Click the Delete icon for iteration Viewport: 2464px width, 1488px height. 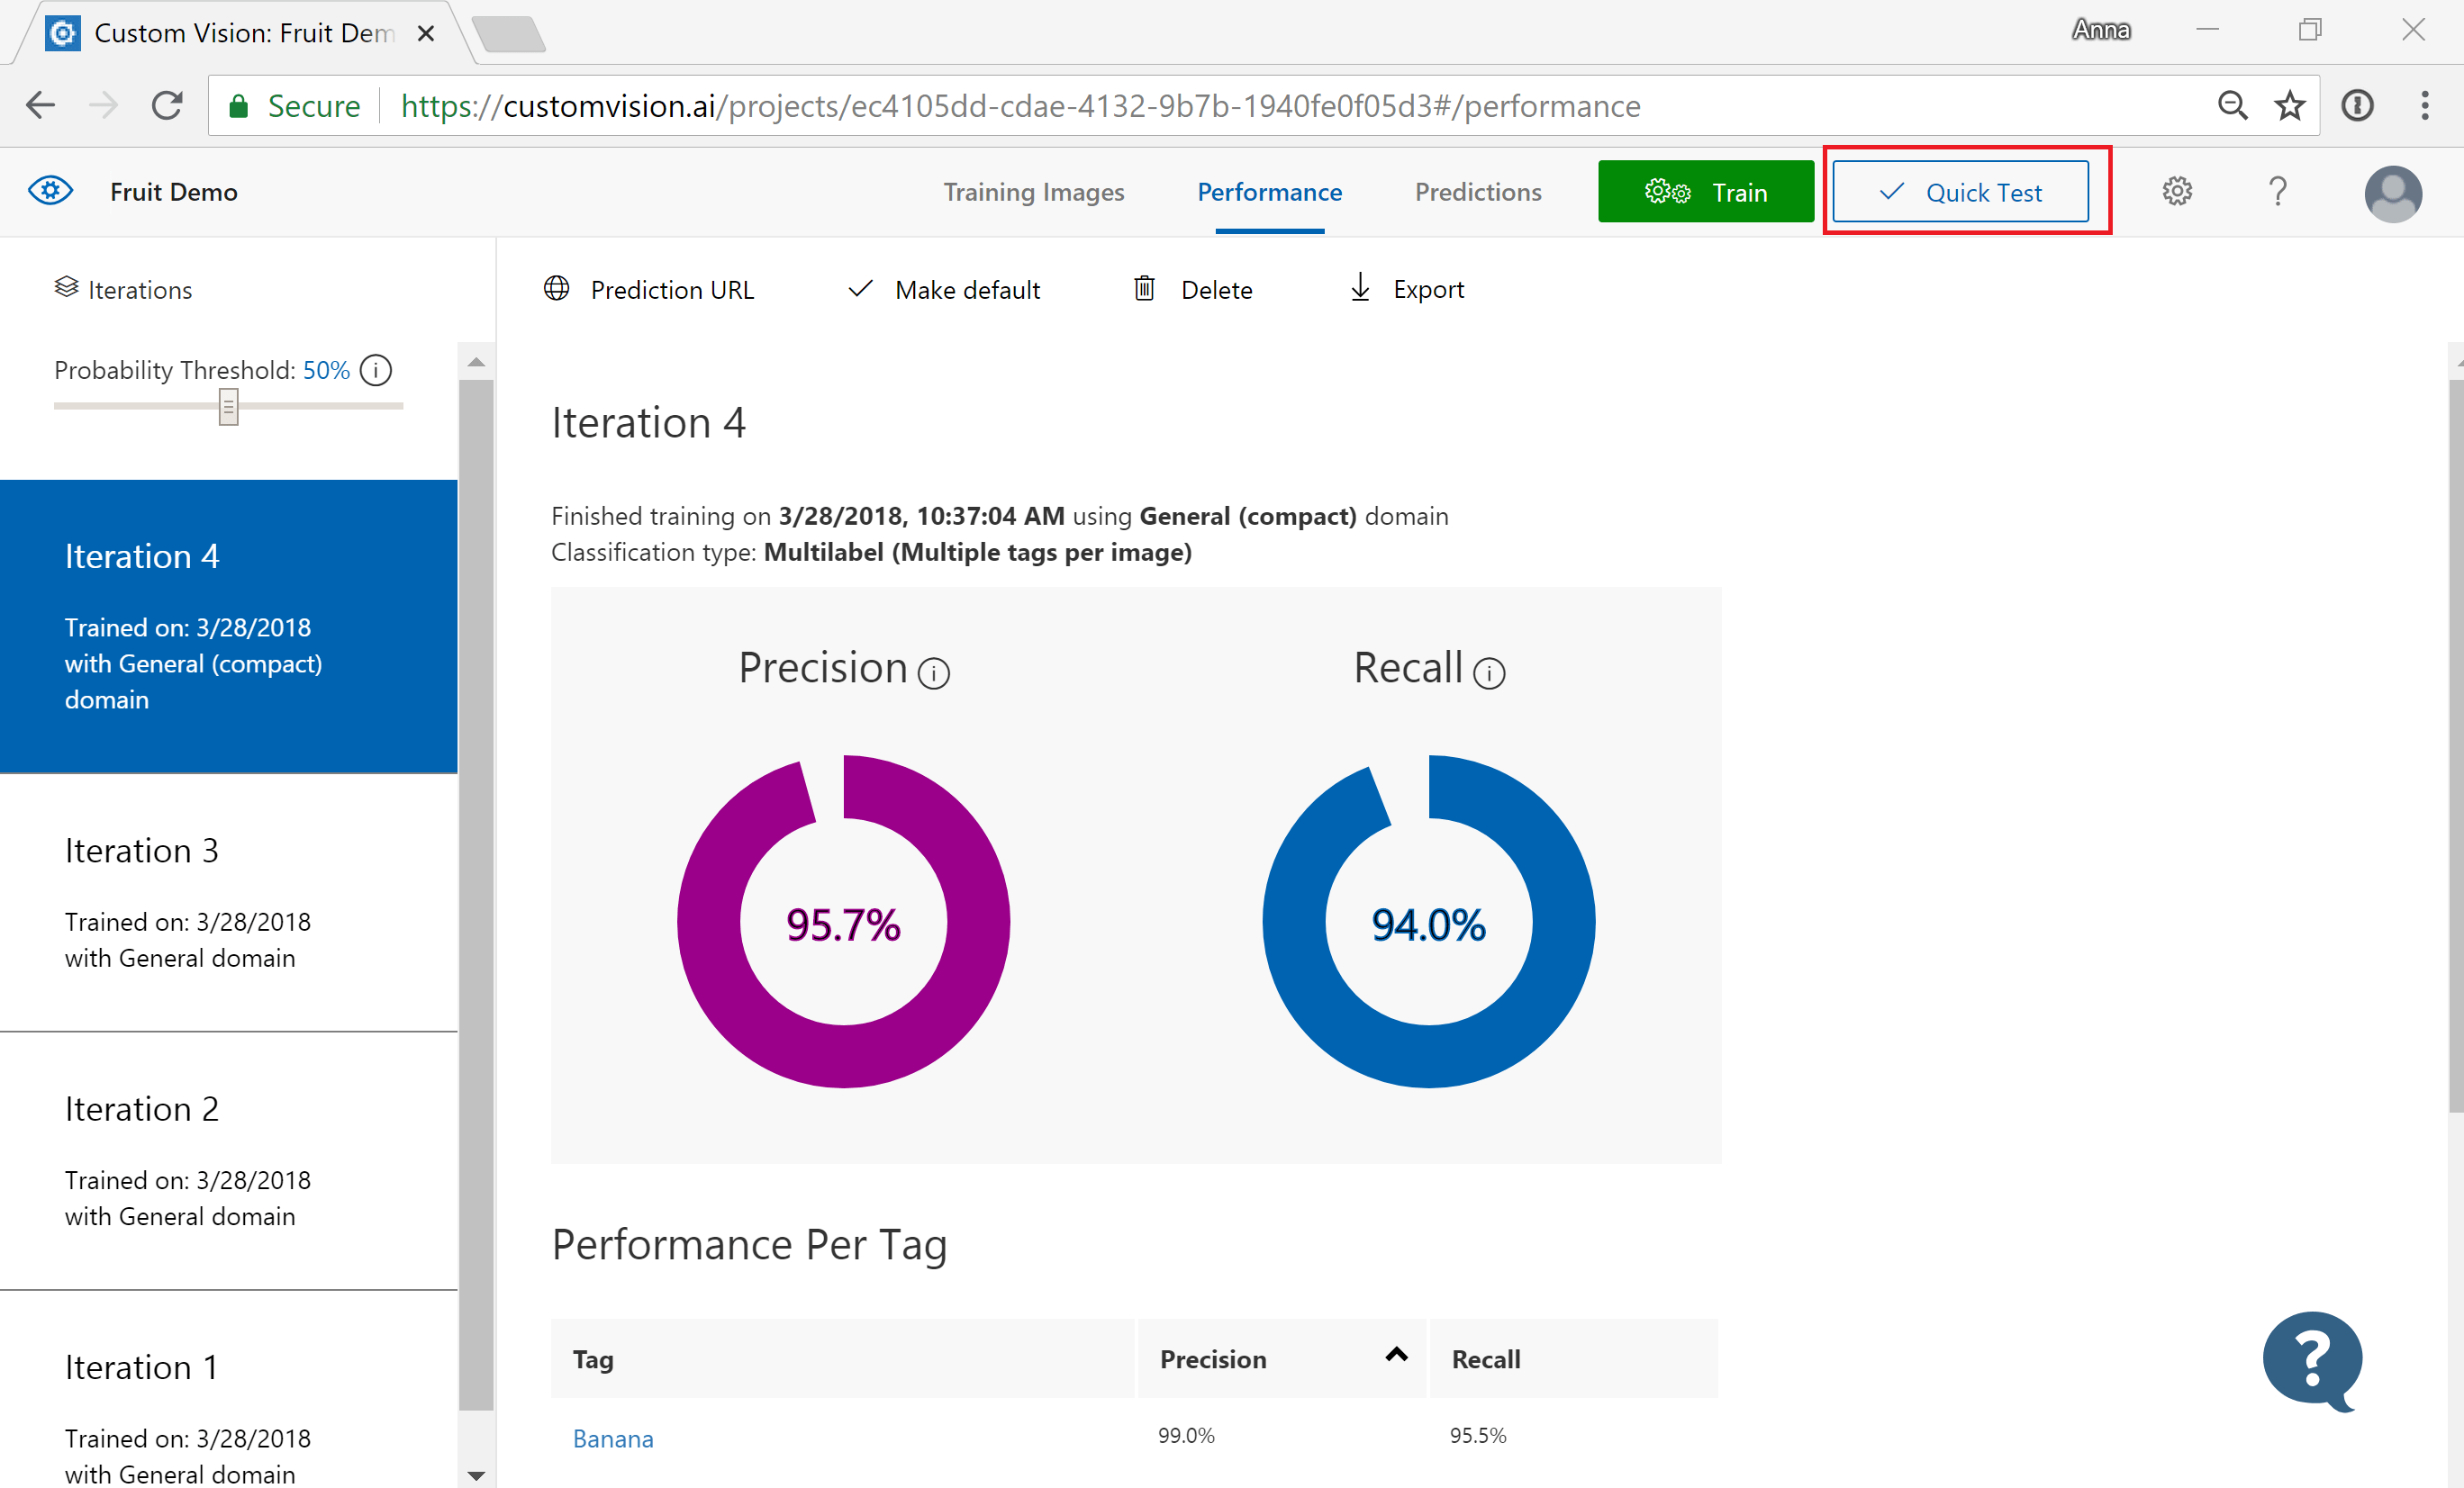1144,288
